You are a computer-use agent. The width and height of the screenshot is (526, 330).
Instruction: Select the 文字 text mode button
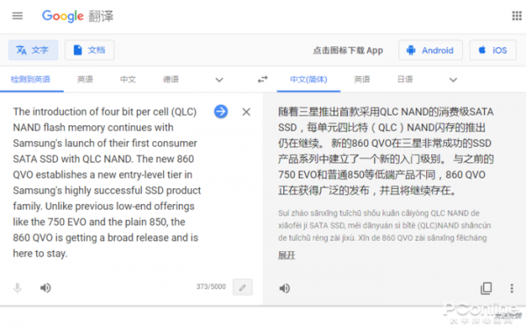pyautogui.click(x=33, y=50)
